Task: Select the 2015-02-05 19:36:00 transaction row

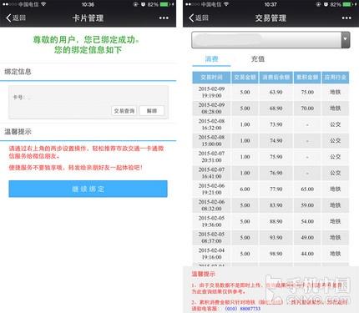Action: [271, 221]
